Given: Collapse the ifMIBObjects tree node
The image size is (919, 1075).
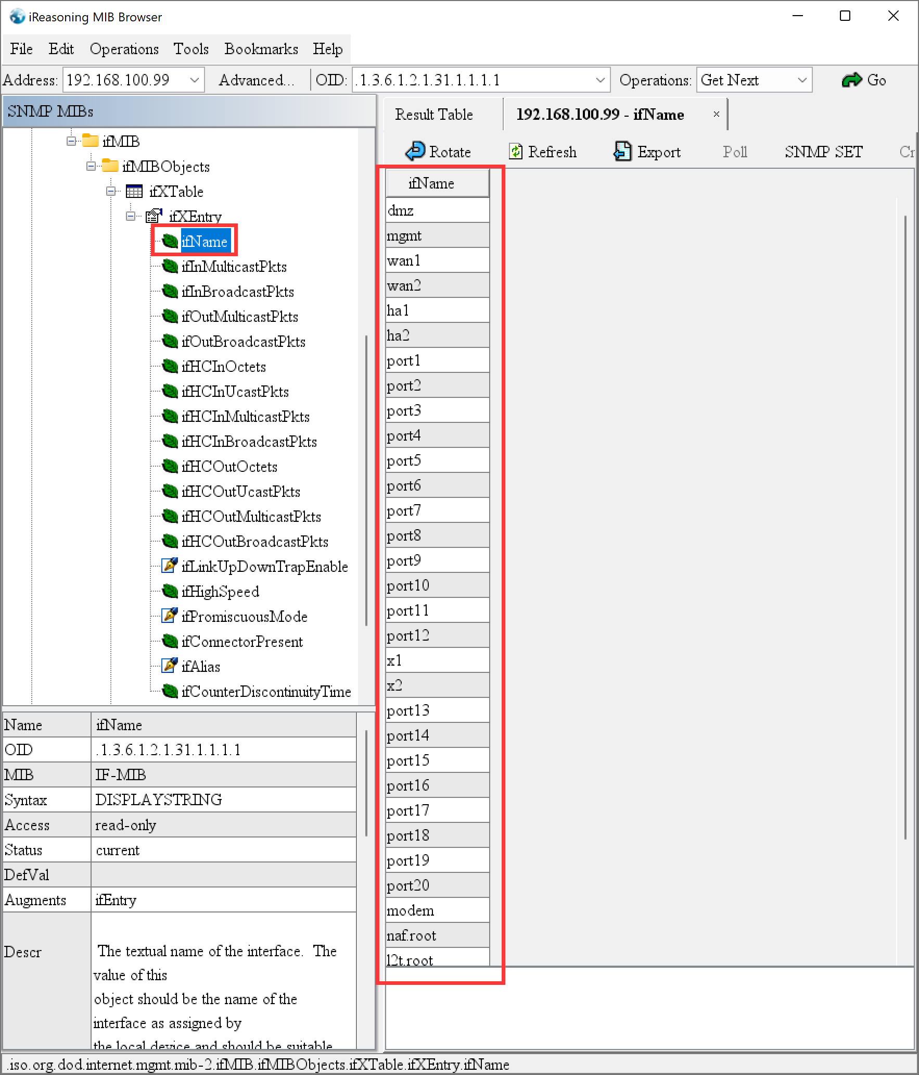Looking at the screenshot, I should [91, 166].
